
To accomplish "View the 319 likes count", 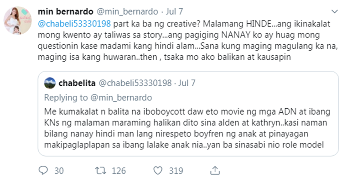I will pyautogui.click(x=176, y=171).
